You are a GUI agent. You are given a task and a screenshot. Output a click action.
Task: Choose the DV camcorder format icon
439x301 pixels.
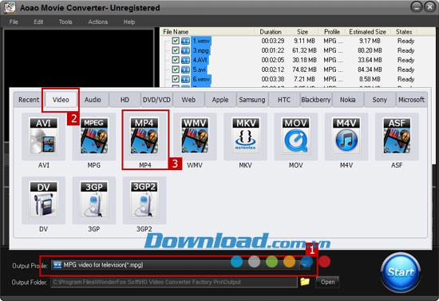click(43, 200)
